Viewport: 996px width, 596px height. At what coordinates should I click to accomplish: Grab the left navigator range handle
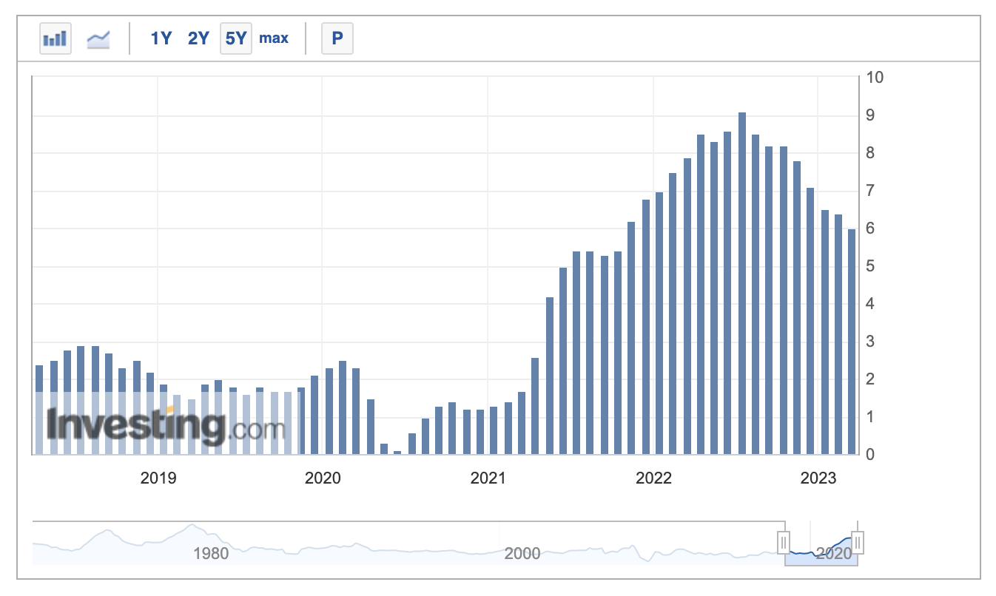coord(784,543)
